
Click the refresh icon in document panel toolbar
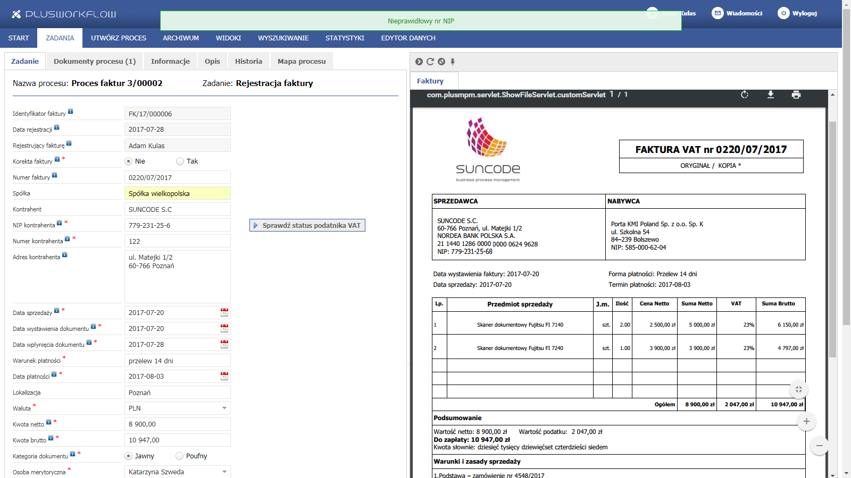coord(430,62)
